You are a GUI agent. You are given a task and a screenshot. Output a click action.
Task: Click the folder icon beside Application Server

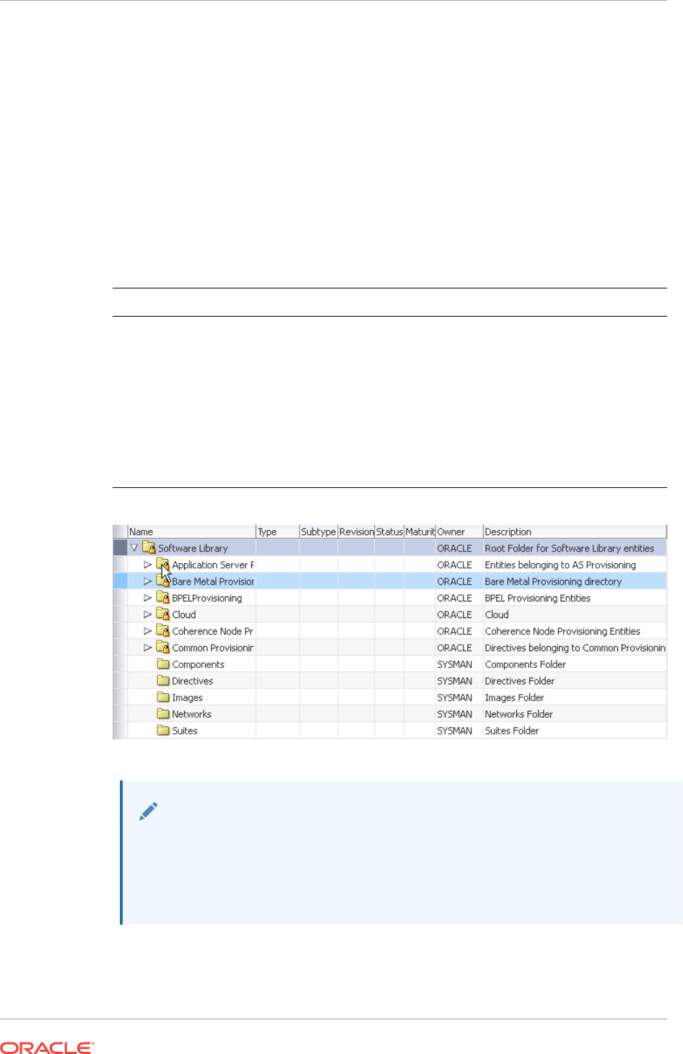[x=162, y=565]
